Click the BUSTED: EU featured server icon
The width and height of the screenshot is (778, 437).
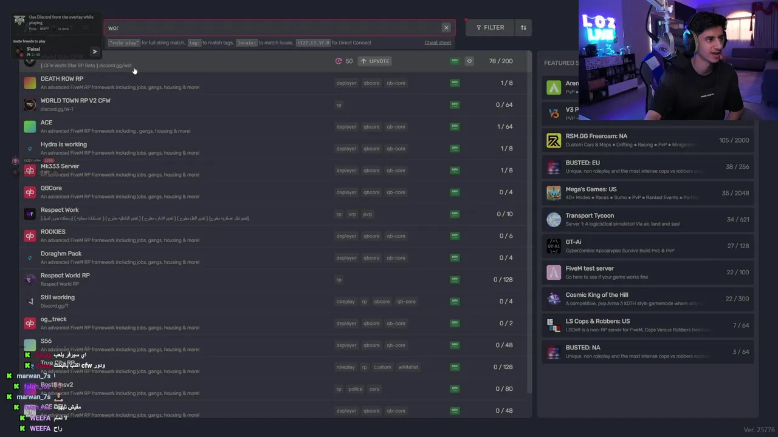click(x=554, y=167)
